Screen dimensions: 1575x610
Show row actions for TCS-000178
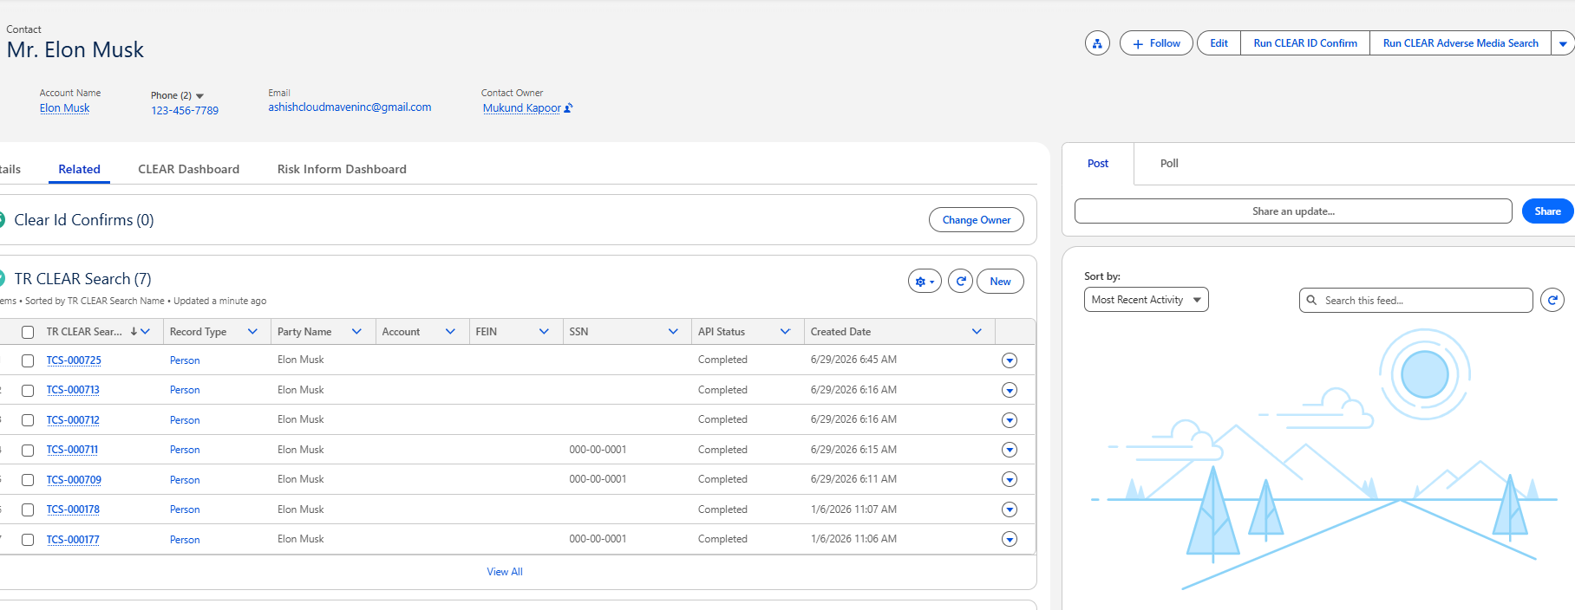click(x=1009, y=509)
